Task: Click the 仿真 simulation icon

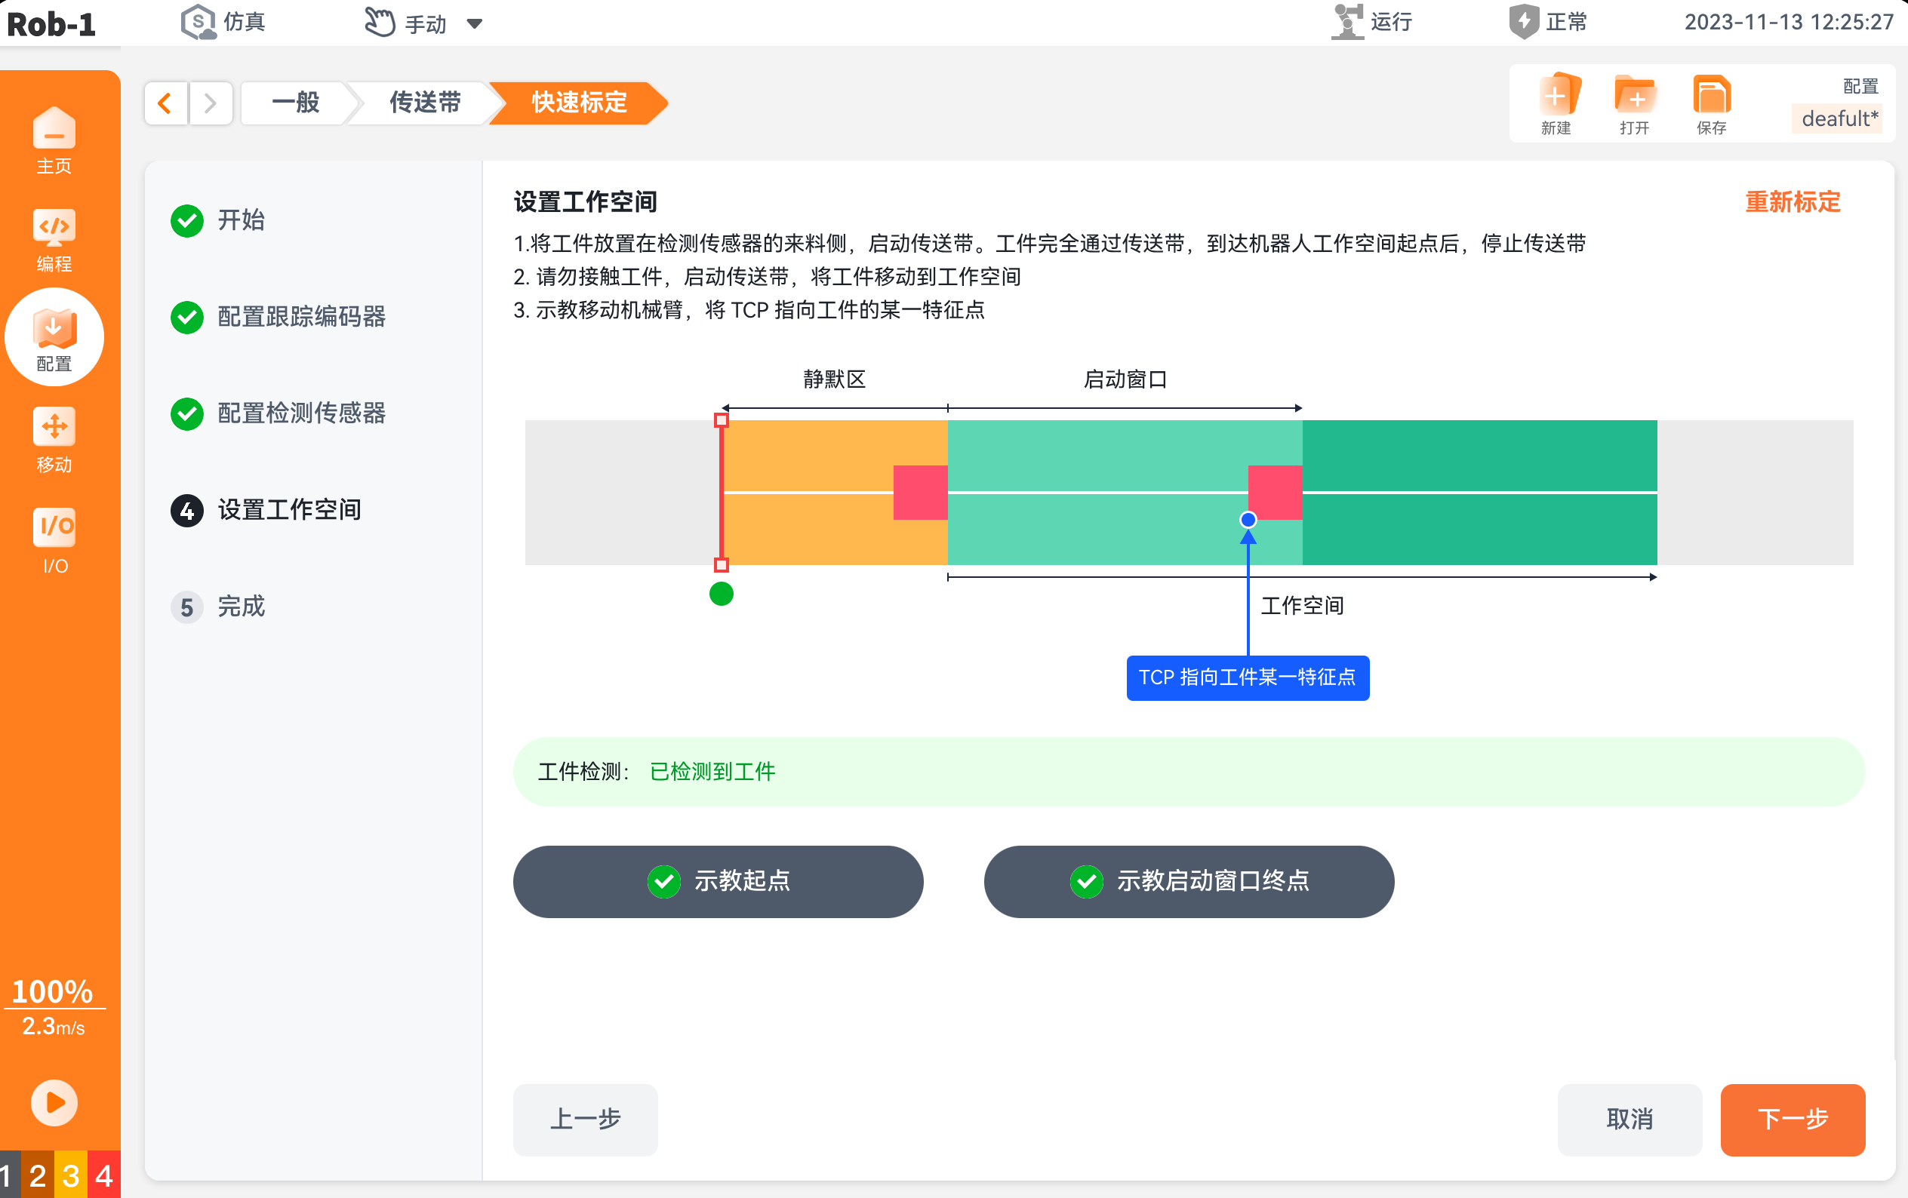Action: (197, 22)
